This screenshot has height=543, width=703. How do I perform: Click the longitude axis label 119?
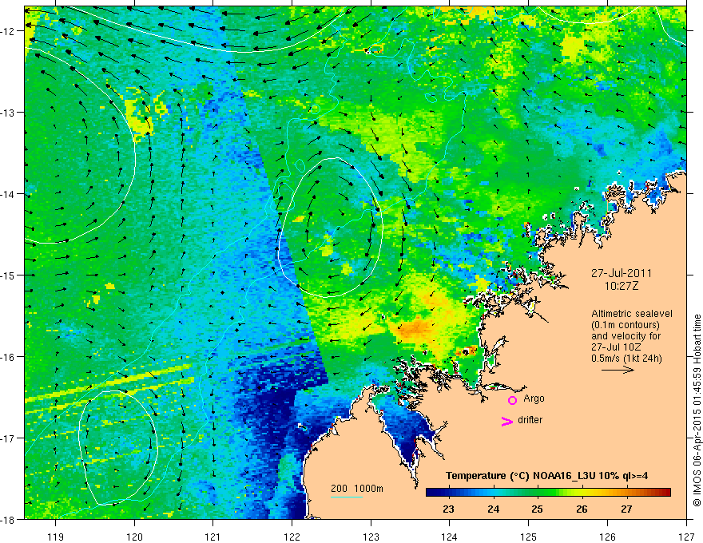pos(56,537)
